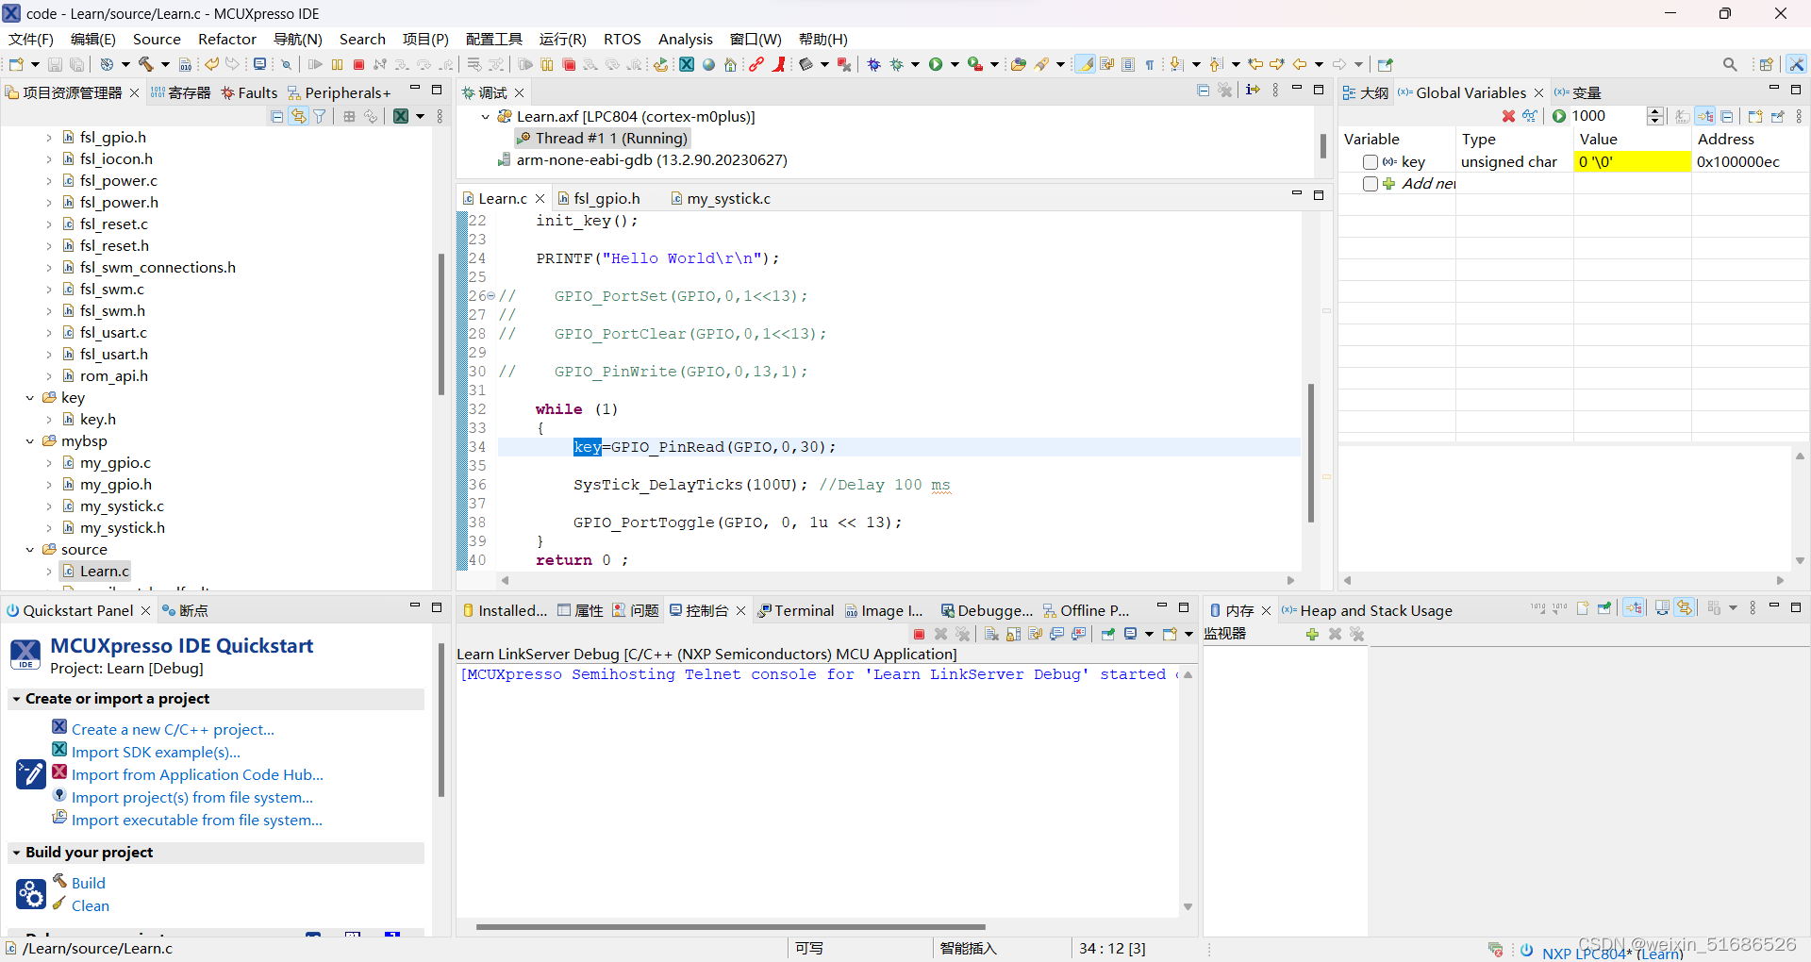Image resolution: width=1811 pixels, height=962 pixels.
Task: Open the Refactor menu
Action: 227,39
